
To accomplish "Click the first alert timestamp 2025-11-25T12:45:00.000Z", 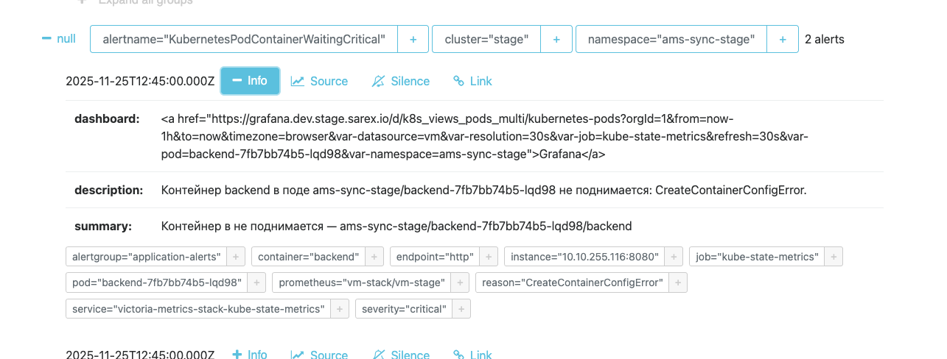I will pos(140,82).
